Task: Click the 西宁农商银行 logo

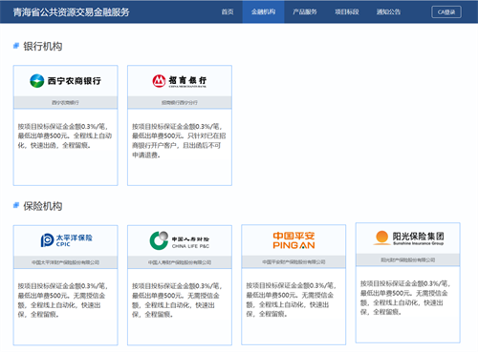Action: point(65,81)
